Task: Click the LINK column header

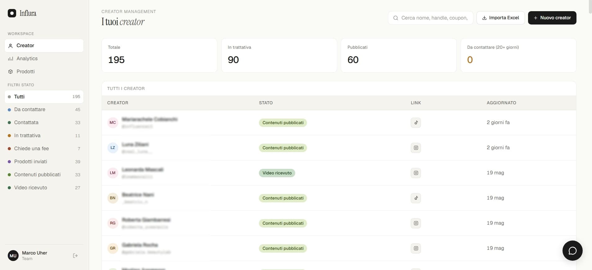Action: pyautogui.click(x=416, y=103)
